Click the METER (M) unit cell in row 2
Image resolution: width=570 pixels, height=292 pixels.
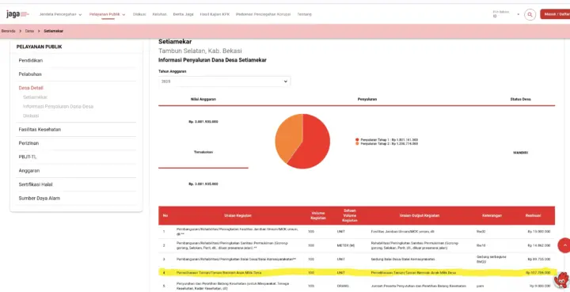tap(346, 245)
